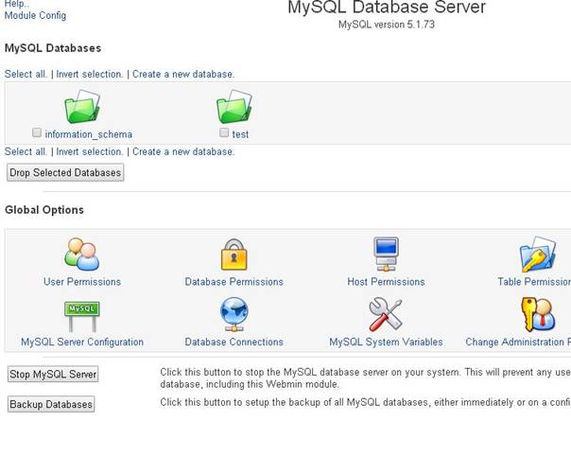Open the User Permissions icon

pyautogui.click(x=82, y=254)
